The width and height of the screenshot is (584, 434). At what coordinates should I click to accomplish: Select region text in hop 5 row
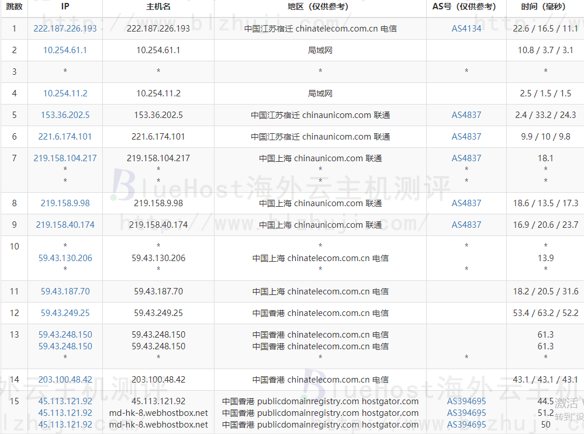[x=320, y=114]
